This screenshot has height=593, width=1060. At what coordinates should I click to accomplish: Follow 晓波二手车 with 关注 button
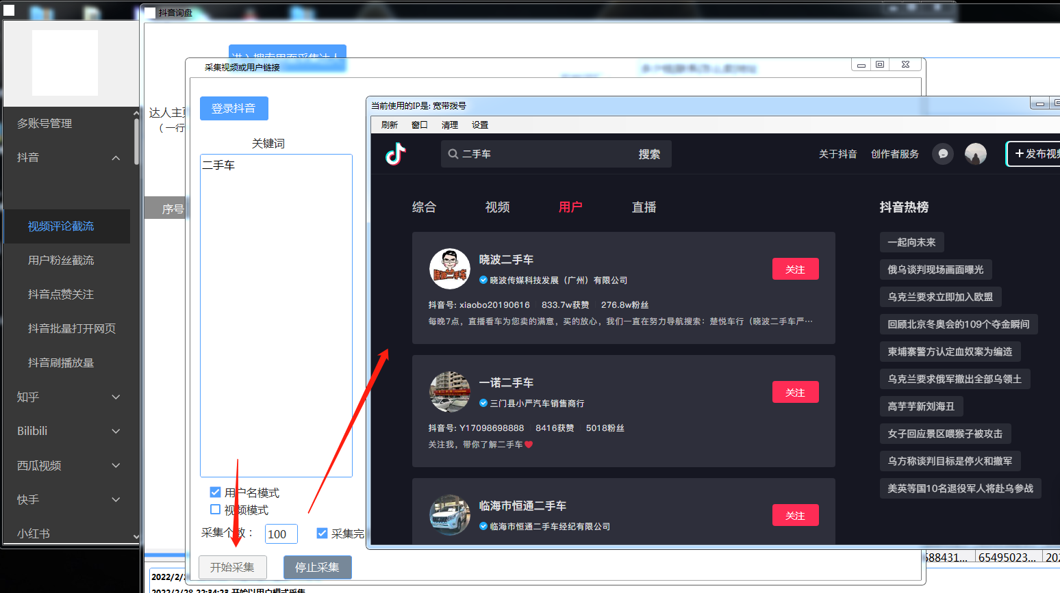(x=795, y=269)
